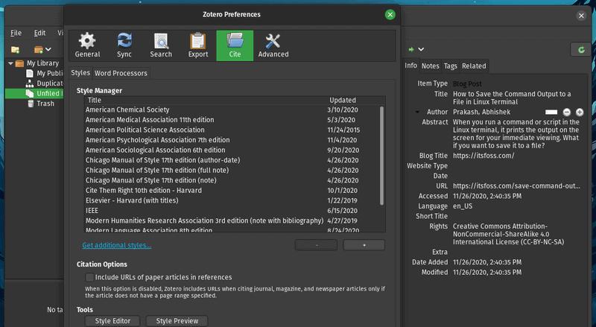Image resolution: width=596 pixels, height=327 pixels.
Task: Expand the Author creator type arrow
Action: (x=417, y=112)
